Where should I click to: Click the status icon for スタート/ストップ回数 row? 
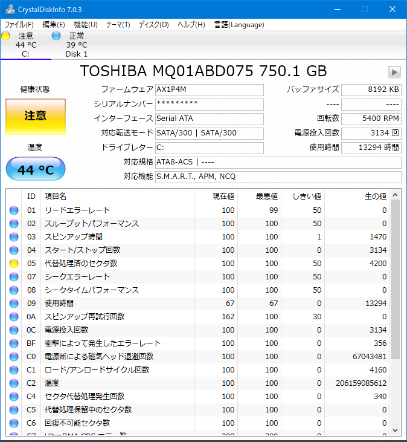coord(14,250)
